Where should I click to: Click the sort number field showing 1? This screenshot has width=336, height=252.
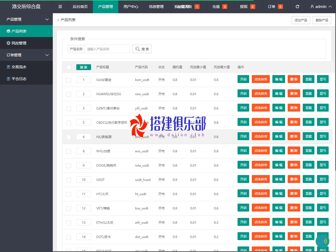[x=84, y=80]
